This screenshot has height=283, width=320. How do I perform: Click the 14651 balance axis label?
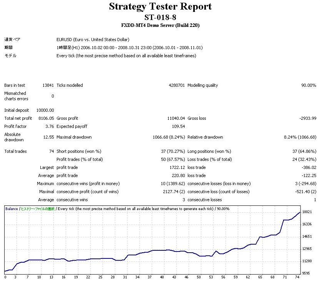(307, 237)
